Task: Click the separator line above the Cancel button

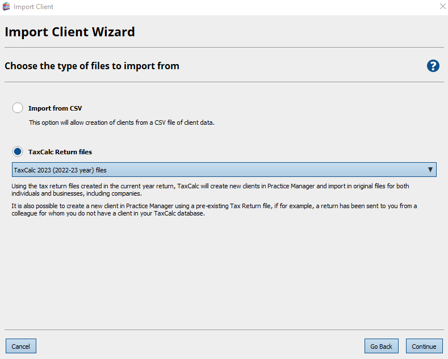Action: click(x=224, y=330)
